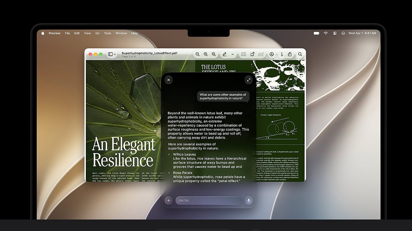Expand the Siri panel to full size

(x=249, y=80)
